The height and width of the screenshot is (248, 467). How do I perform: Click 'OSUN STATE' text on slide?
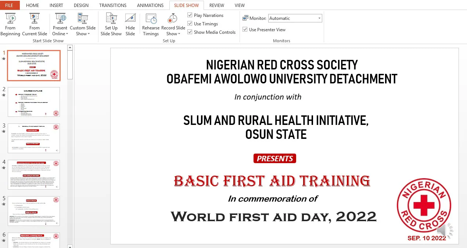tap(276, 134)
